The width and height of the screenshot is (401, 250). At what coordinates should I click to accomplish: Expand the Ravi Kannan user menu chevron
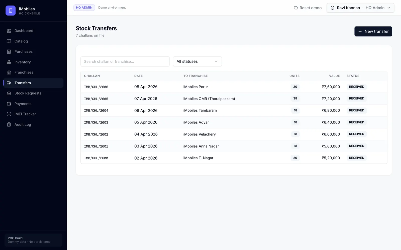pos(389,8)
